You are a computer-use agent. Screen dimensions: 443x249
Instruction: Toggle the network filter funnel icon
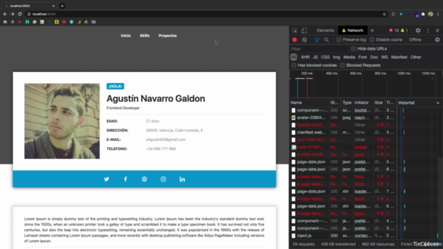[317, 40]
